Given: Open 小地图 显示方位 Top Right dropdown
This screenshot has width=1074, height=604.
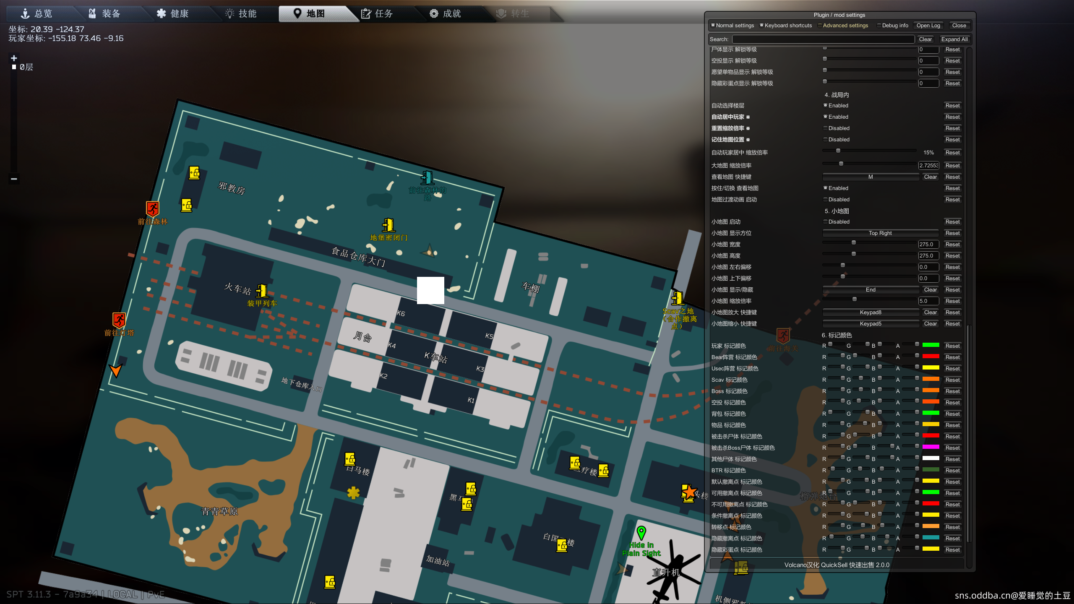Looking at the screenshot, I should tap(880, 233).
